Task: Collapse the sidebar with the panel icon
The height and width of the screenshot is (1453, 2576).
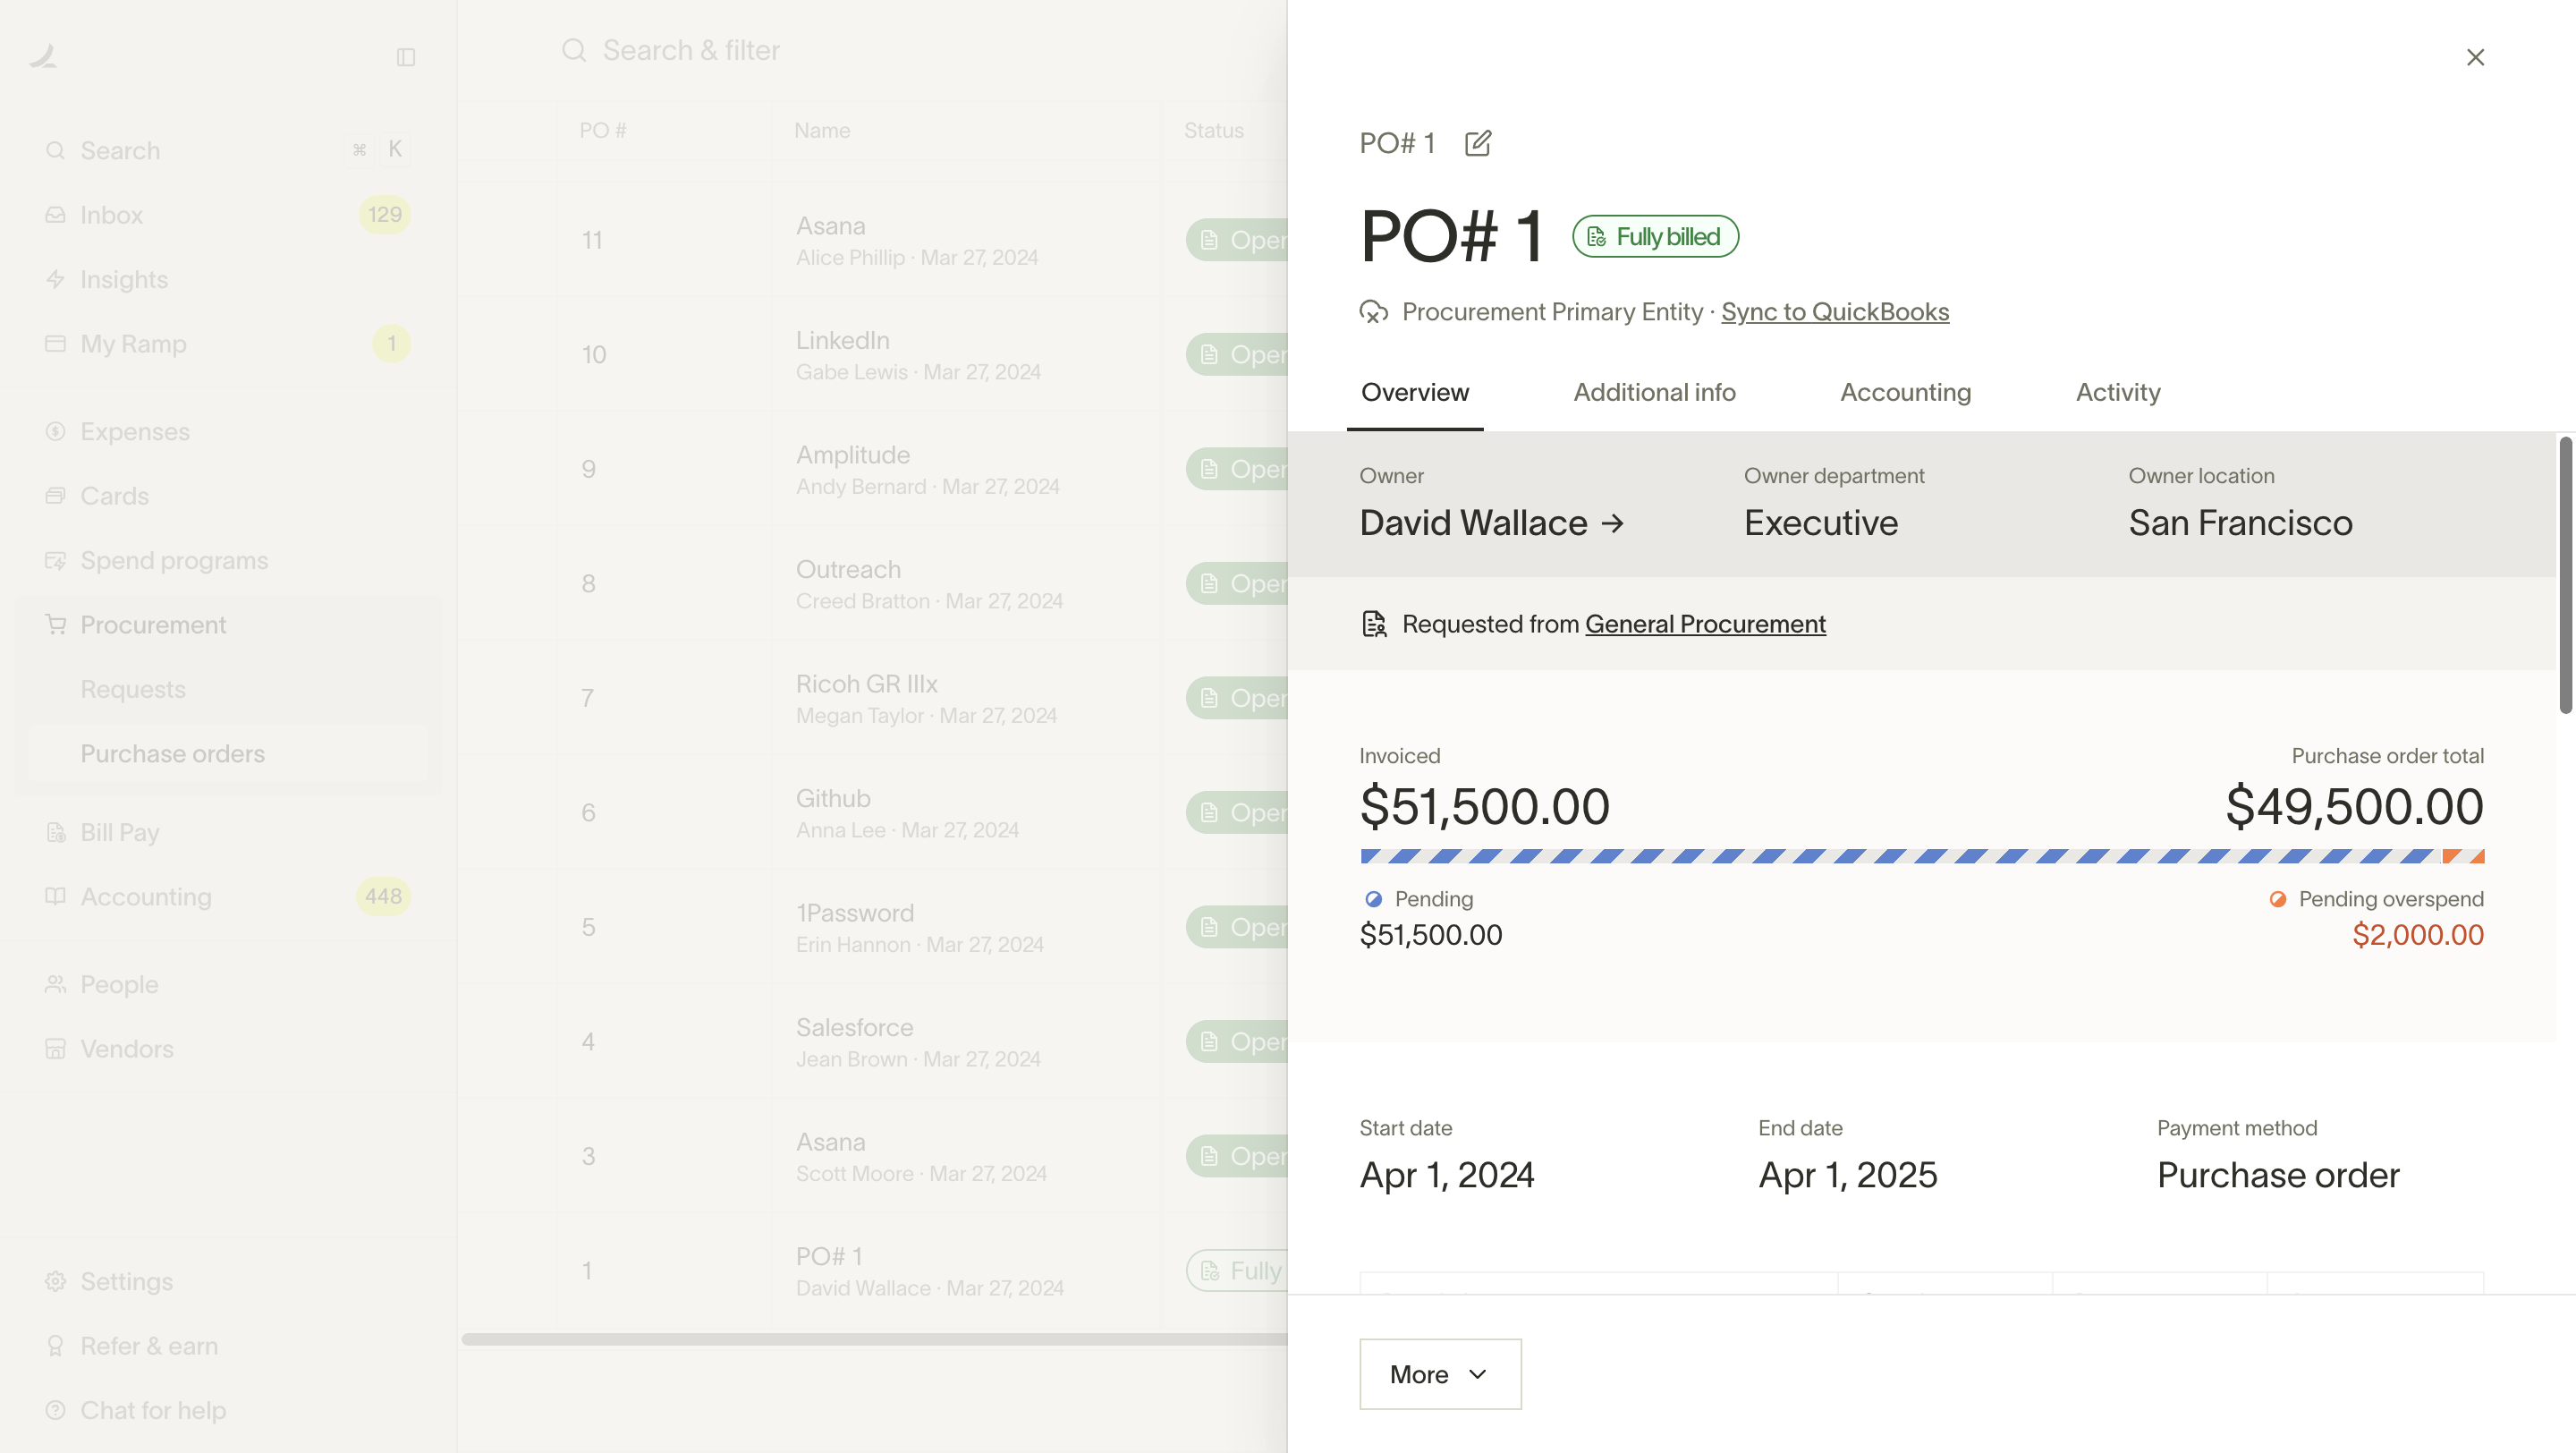Action: point(406,57)
